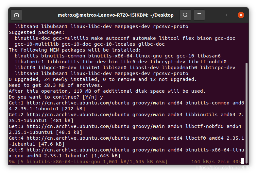Screen dimensions: 257x174
Task: Click the 'Suggested packages:' line
Action: click(x=37, y=32)
